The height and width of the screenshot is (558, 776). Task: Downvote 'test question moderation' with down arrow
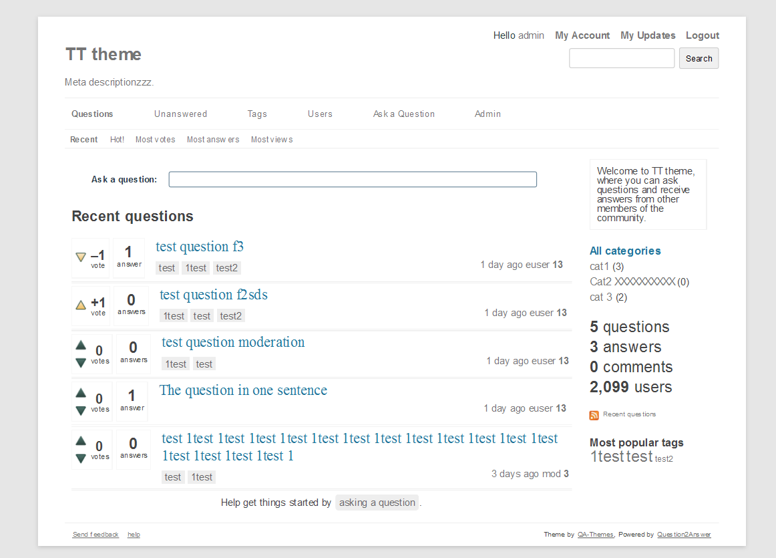(x=81, y=362)
